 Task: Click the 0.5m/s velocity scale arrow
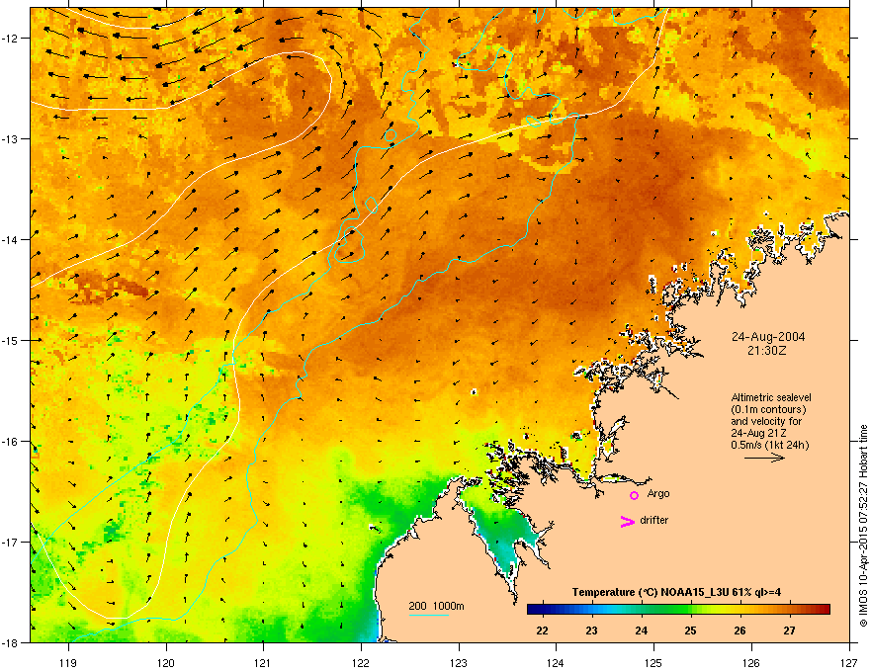(764, 458)
